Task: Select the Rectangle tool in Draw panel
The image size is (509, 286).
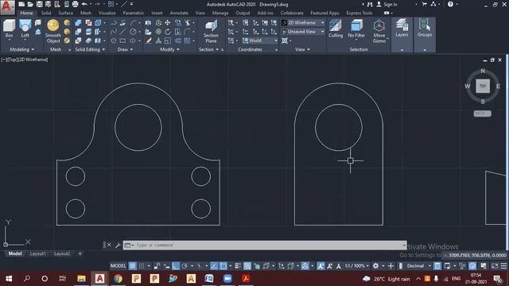Action: (122, 41)
